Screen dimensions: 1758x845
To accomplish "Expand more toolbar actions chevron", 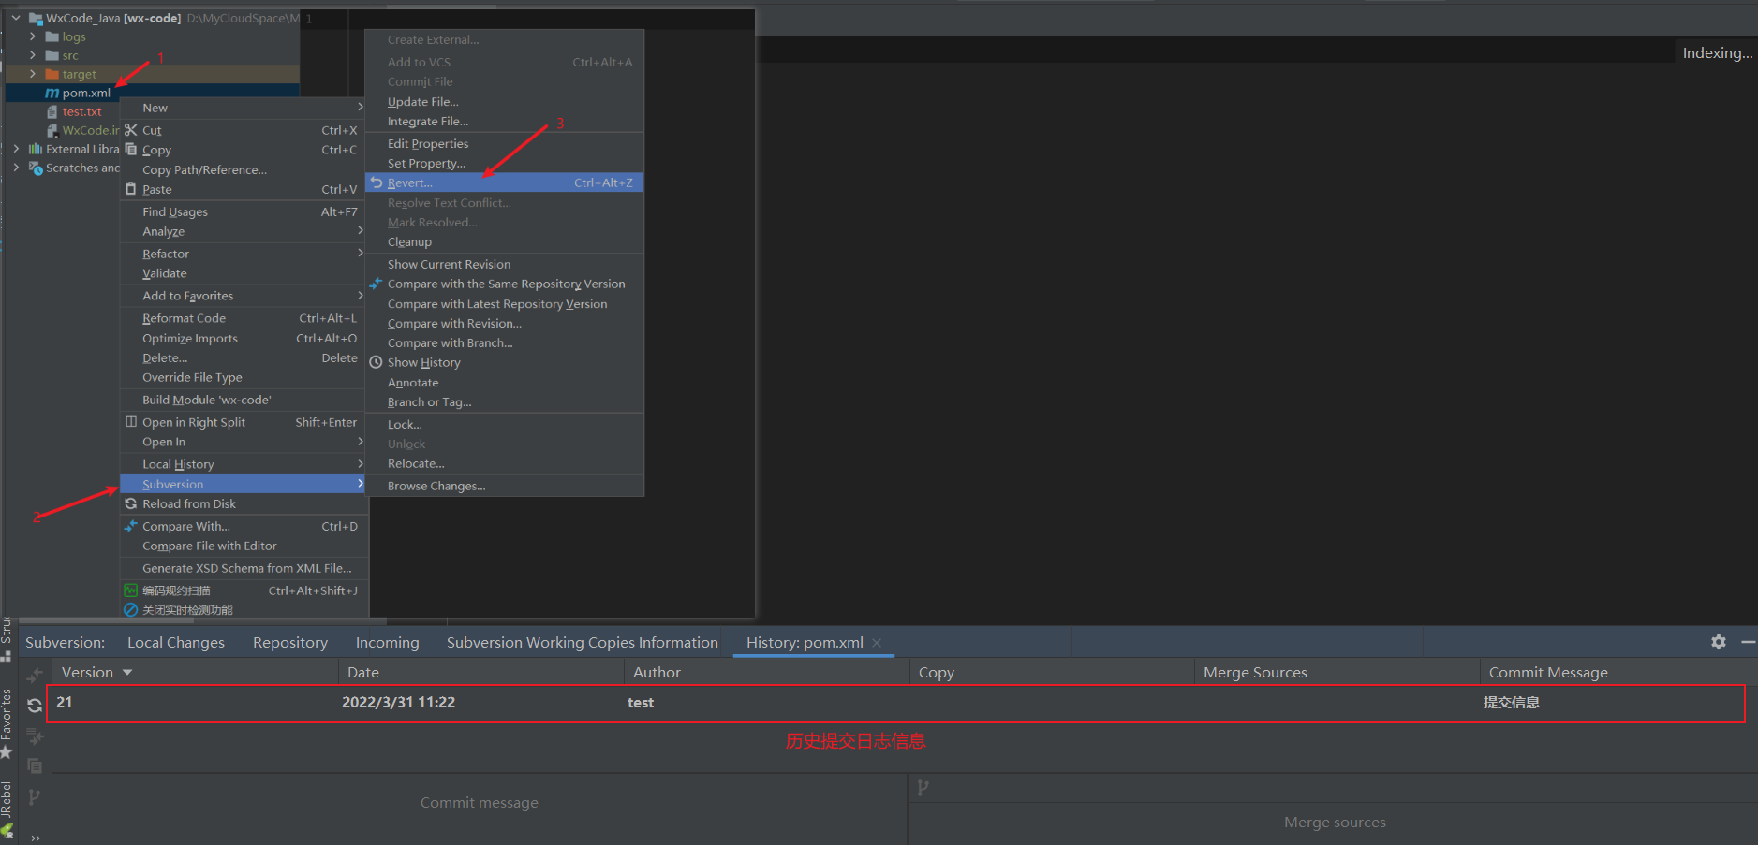I will 35,838.
